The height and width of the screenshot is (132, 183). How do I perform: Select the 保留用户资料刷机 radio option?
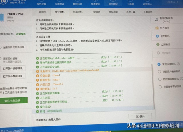159,72
